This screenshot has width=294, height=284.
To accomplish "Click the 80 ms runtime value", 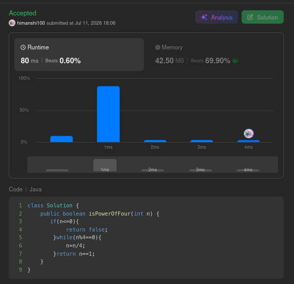I will (x=29, y=60).
